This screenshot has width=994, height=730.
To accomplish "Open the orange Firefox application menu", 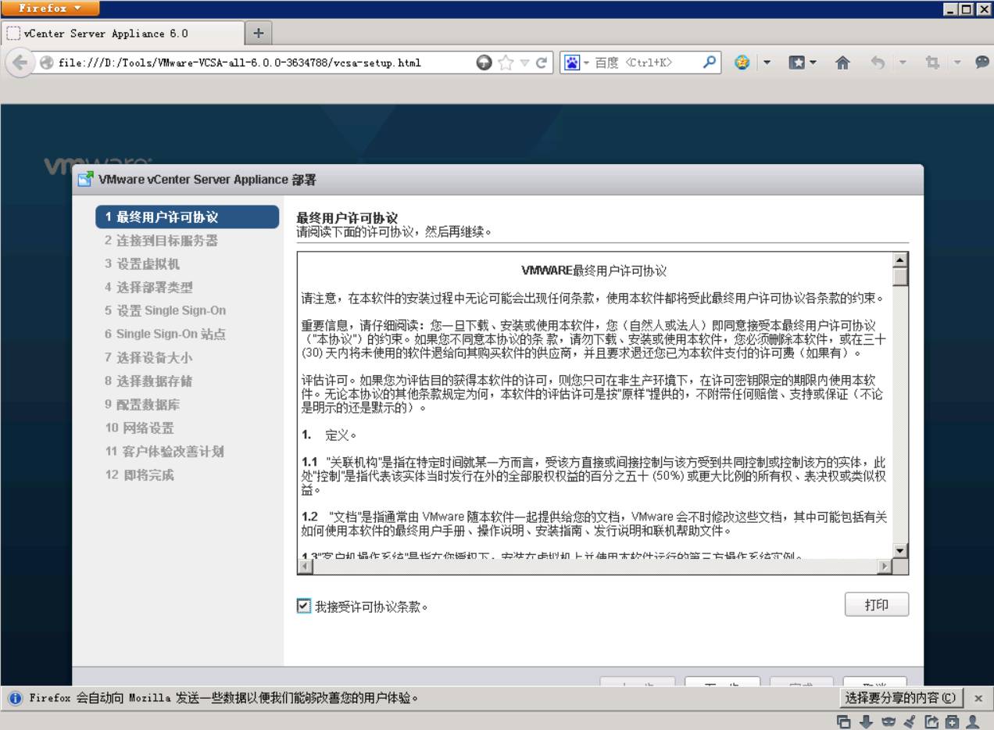I will pyautogui.click(x=51, y=9).
